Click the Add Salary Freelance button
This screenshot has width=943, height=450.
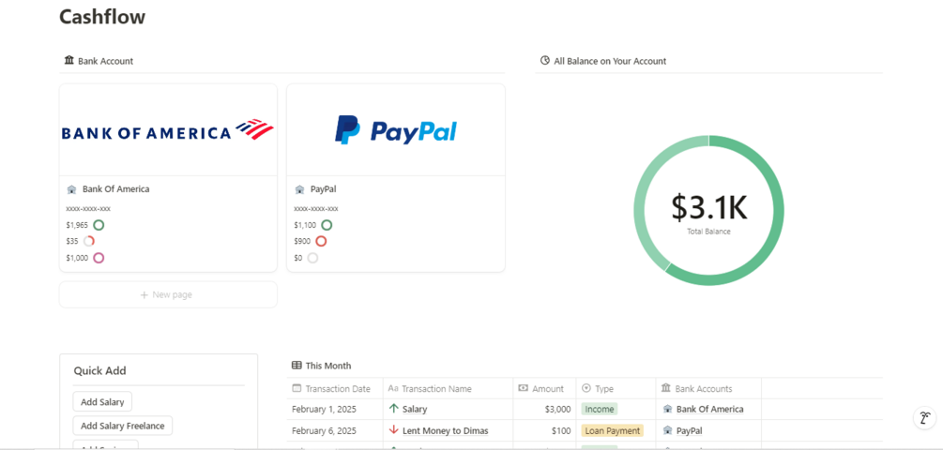point(123,426)
